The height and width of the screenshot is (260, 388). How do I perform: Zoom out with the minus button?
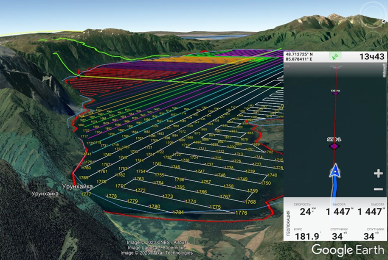(378, 189)
